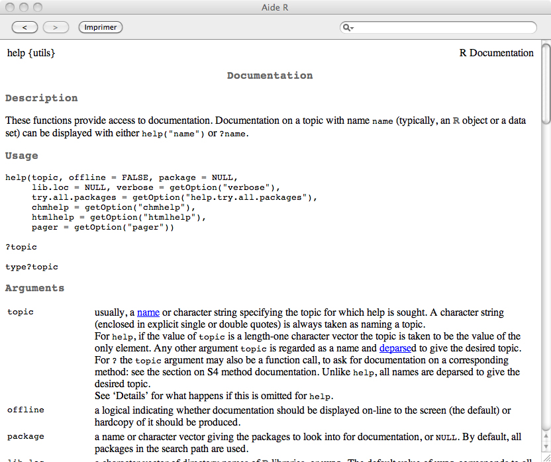The height and width of the screenshot is (462, 551).
Task: Follow the 'deparsed' hyperlink
Action: click(x=395, y=348)
